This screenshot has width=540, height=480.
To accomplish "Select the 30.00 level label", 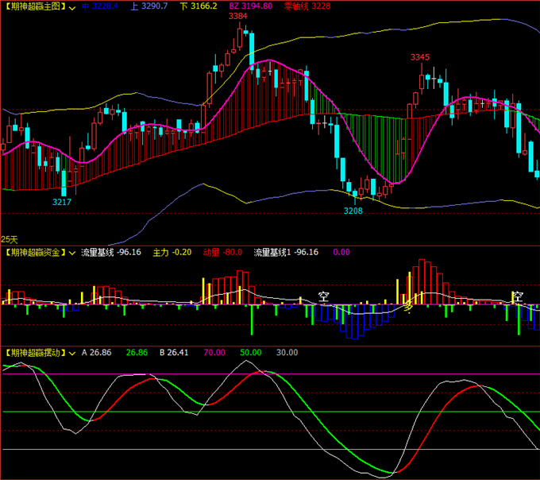I will click(287, 353).
